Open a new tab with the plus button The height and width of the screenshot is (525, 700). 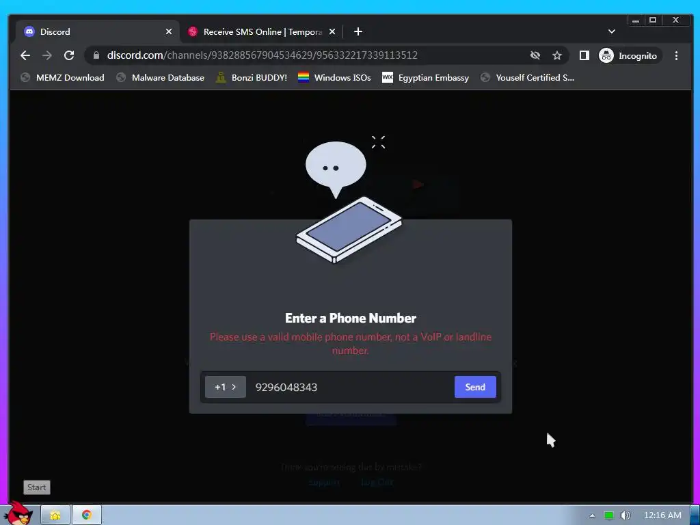click(358, 31)
